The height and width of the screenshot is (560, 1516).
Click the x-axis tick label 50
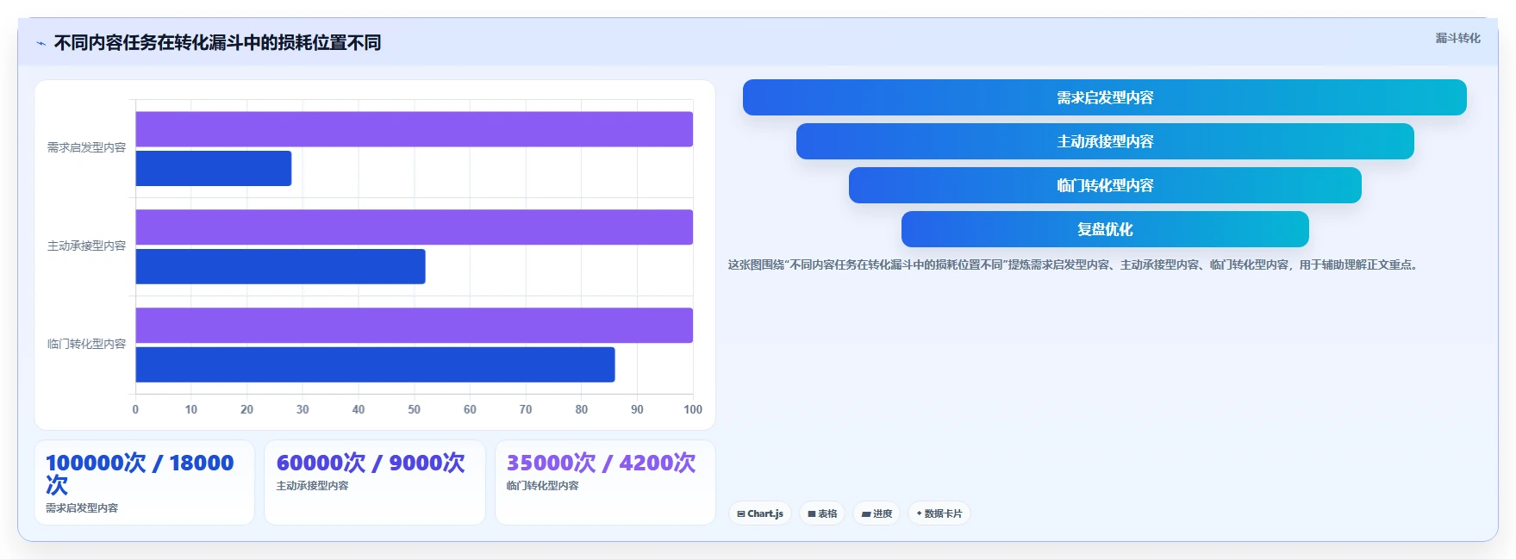(x=414, y=410)
